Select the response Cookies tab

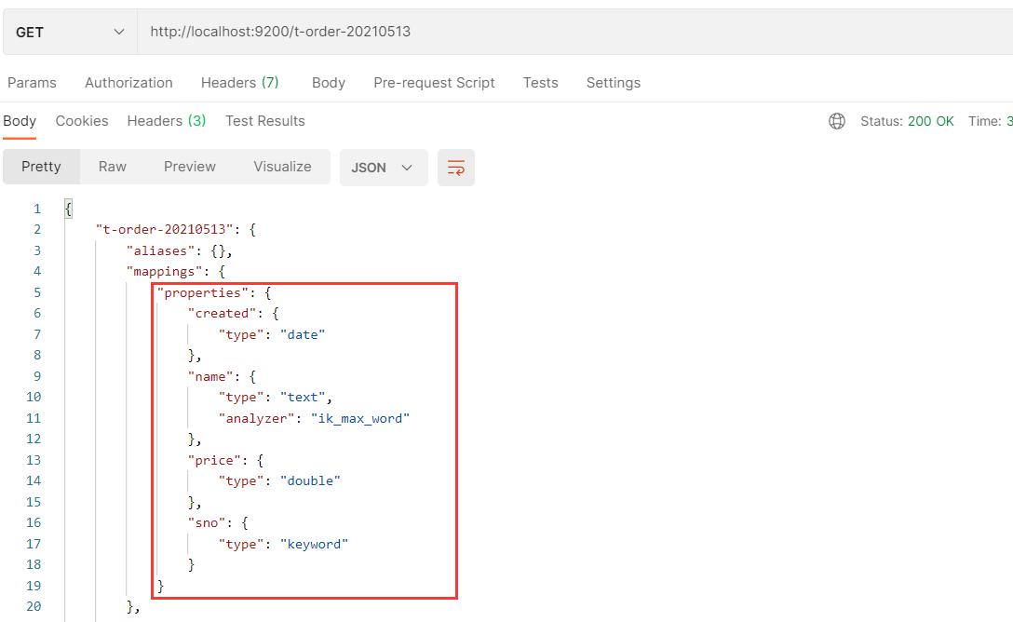(x=82, y=121)
